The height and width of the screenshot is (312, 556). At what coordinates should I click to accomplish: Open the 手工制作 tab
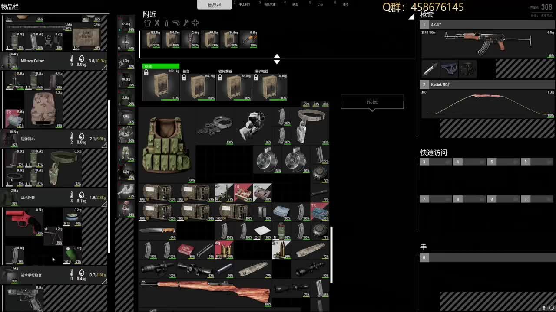pyautogui.click(x=245, y=4)
